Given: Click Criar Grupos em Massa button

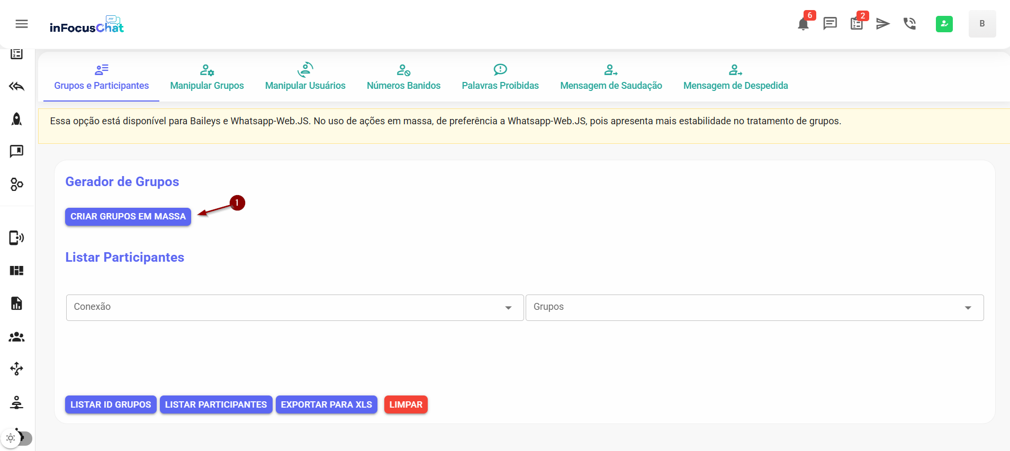Looking at the screenshot, I should pos(128,217).
